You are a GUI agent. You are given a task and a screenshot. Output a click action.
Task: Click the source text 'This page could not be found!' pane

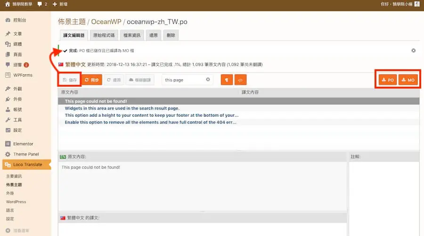pyautogui.click(x=202, y=186)
